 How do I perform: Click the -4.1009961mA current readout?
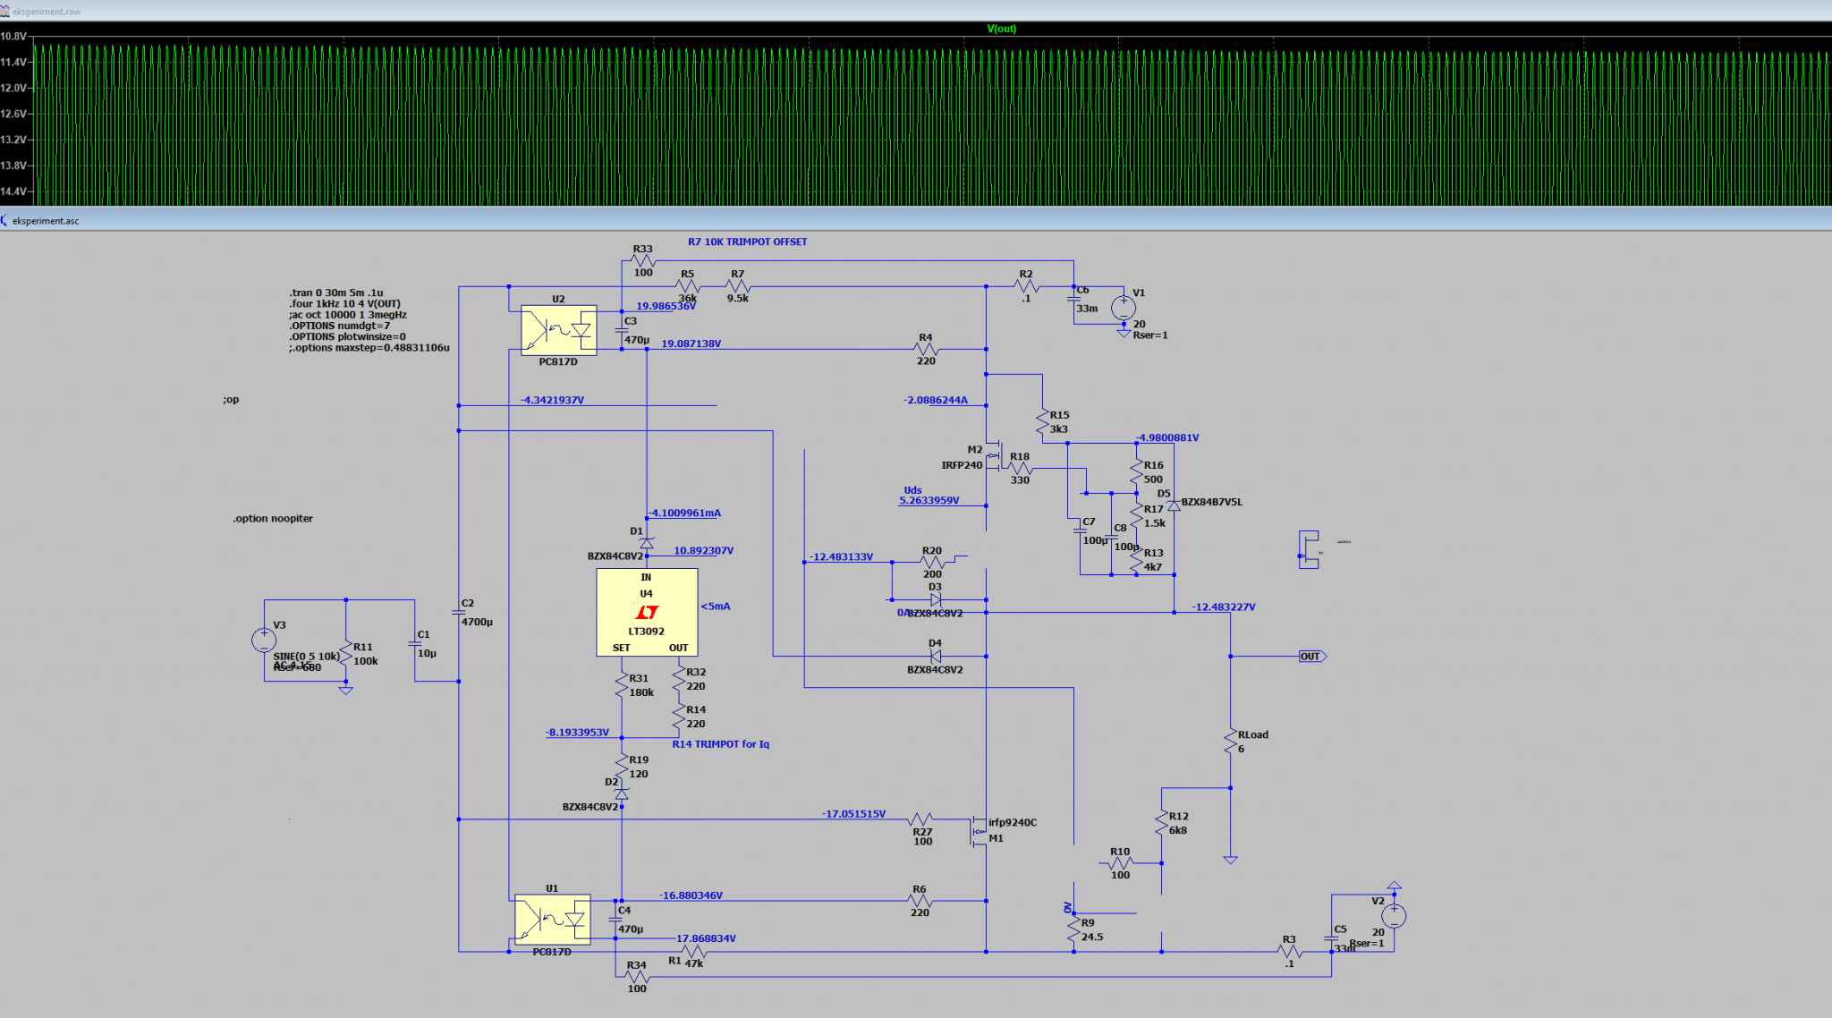(x=684, y=513)
